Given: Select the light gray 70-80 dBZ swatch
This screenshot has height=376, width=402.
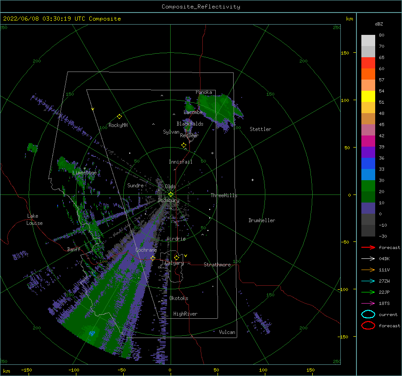Looking at the screenshot, I should click(x=368, y=41).
